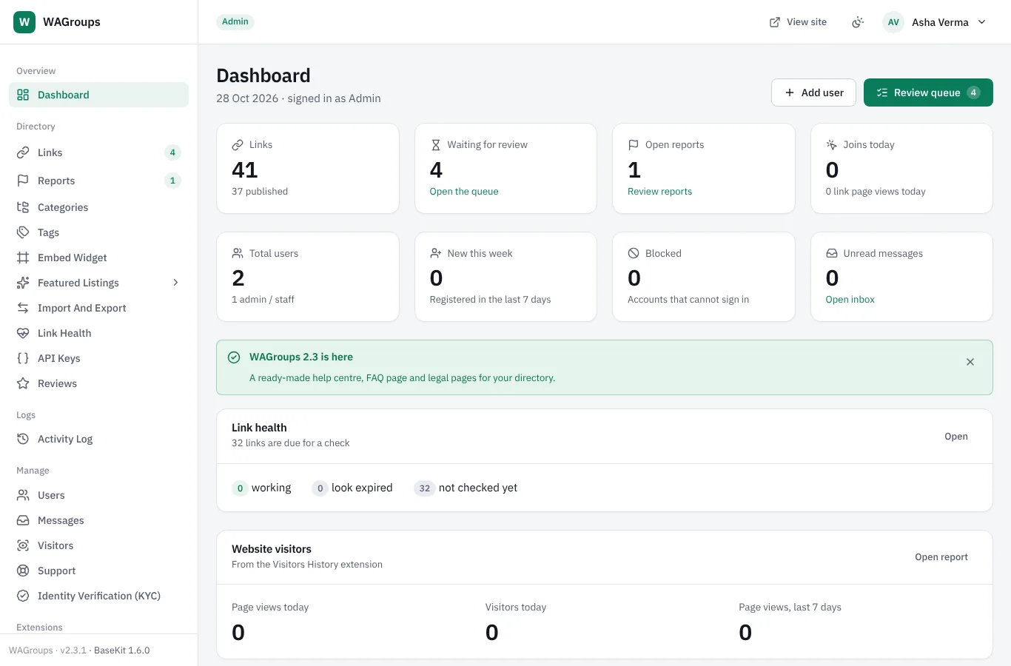This screenshot has width=1011, height=666.
Task: Click the Tags icon in sidebar
Action: tap(23, 232)
